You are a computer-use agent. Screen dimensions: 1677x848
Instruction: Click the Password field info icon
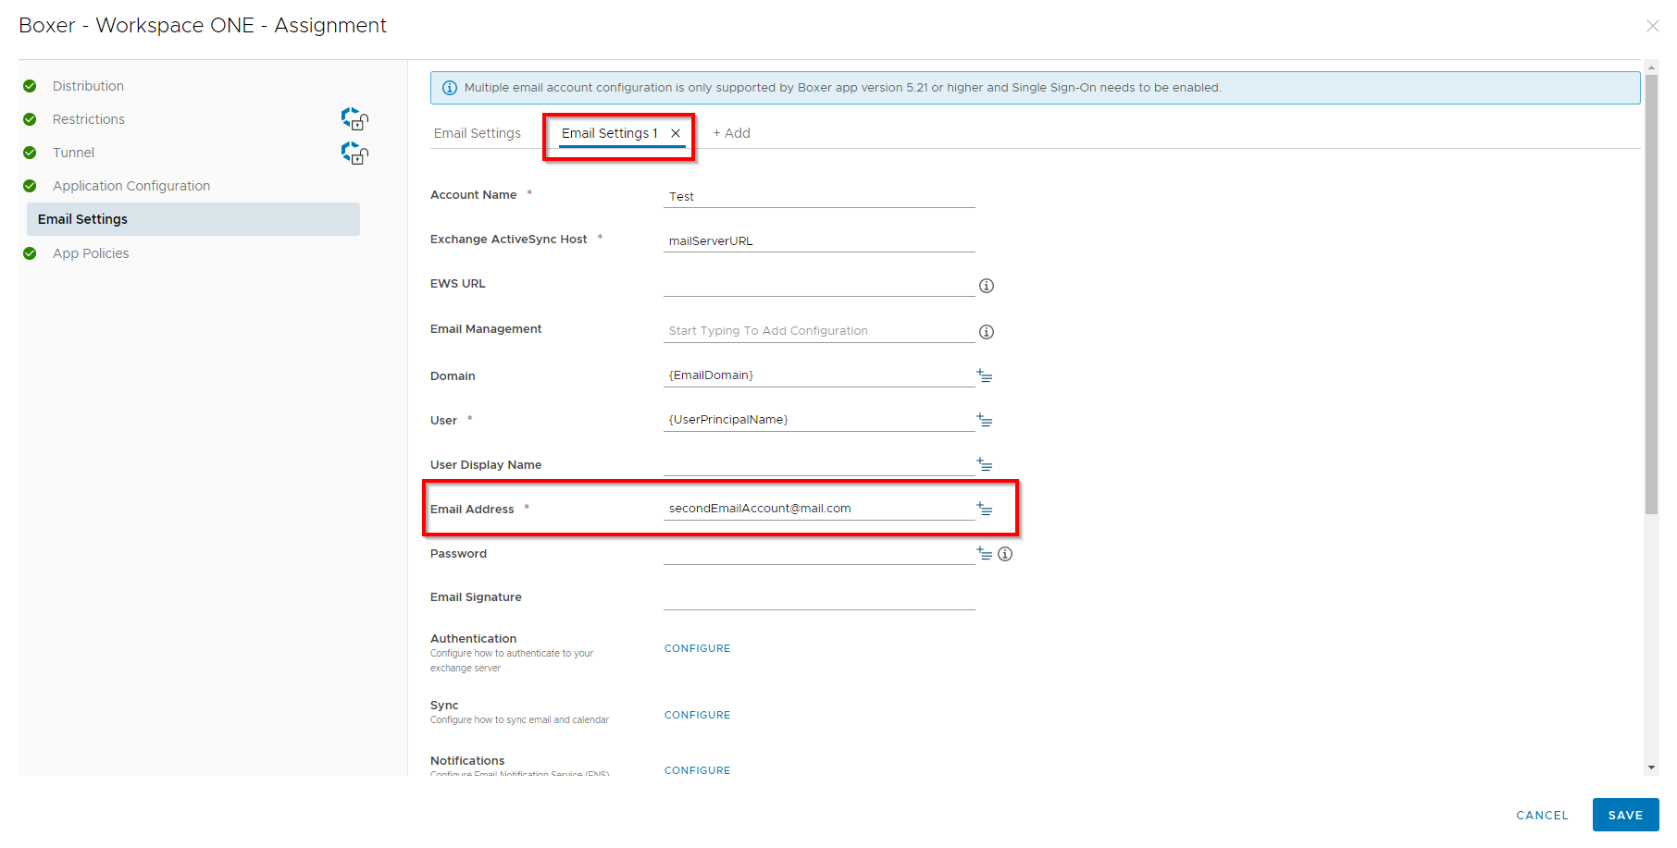click(1005, 554)
